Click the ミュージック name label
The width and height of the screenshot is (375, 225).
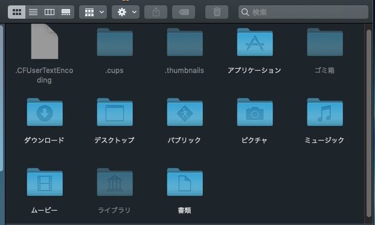pyautogui.click(x=324, y=140)
